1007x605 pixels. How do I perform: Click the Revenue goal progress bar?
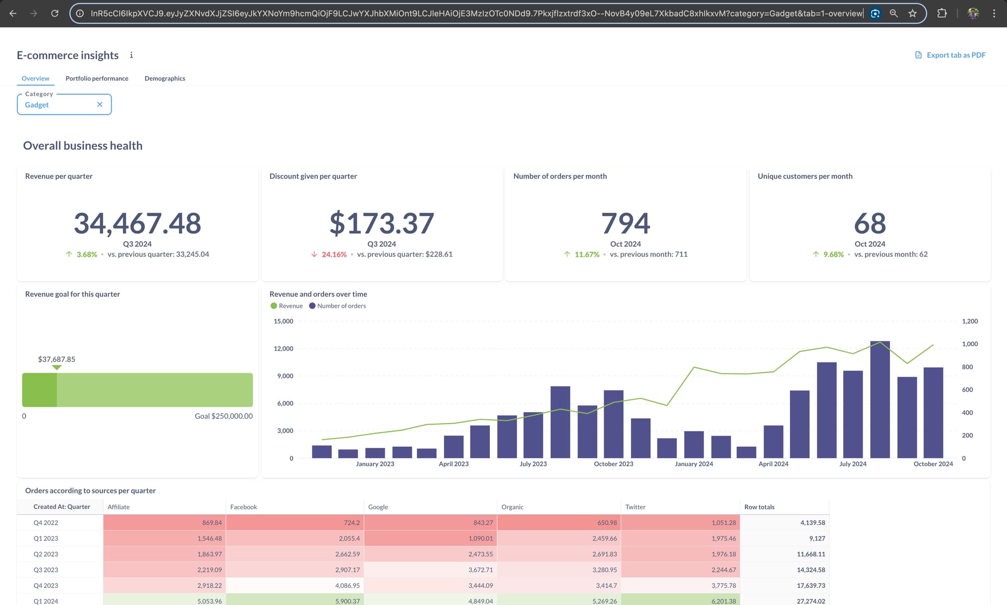pyautogui.click(x=137, y=390)
